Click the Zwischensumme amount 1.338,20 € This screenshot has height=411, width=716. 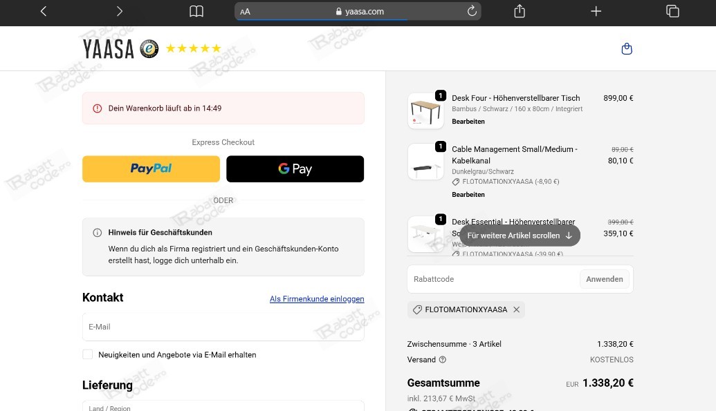click(x=615, y=344)
